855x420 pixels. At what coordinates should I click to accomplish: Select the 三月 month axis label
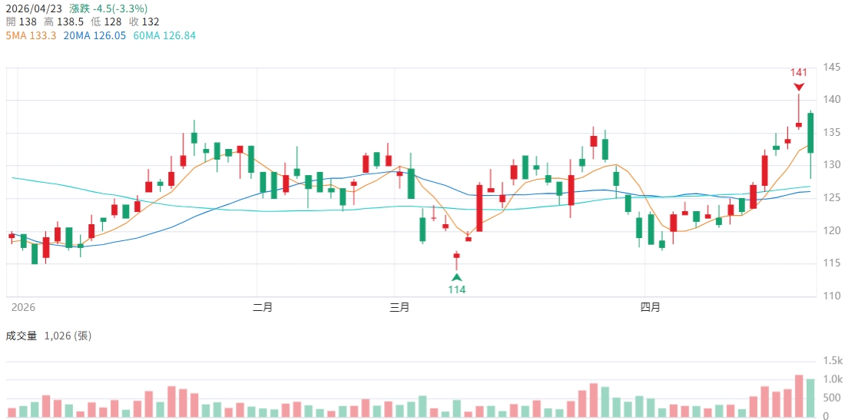[x=399, y=307]
